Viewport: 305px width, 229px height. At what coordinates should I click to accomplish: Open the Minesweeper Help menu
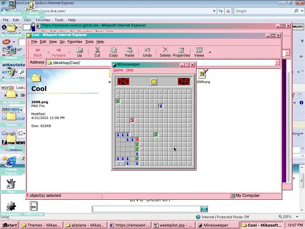130,70
